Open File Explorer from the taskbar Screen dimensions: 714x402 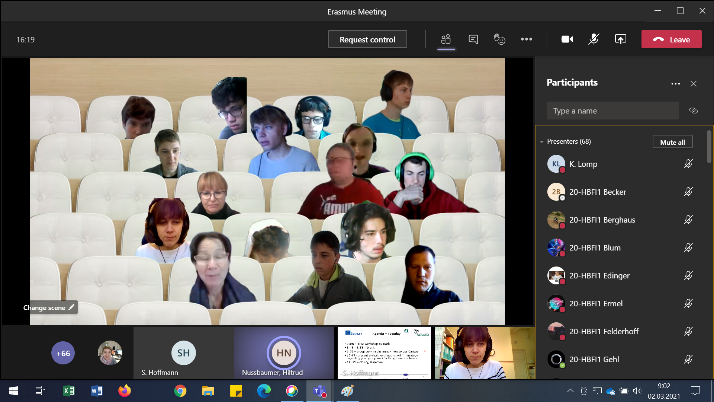208,391
